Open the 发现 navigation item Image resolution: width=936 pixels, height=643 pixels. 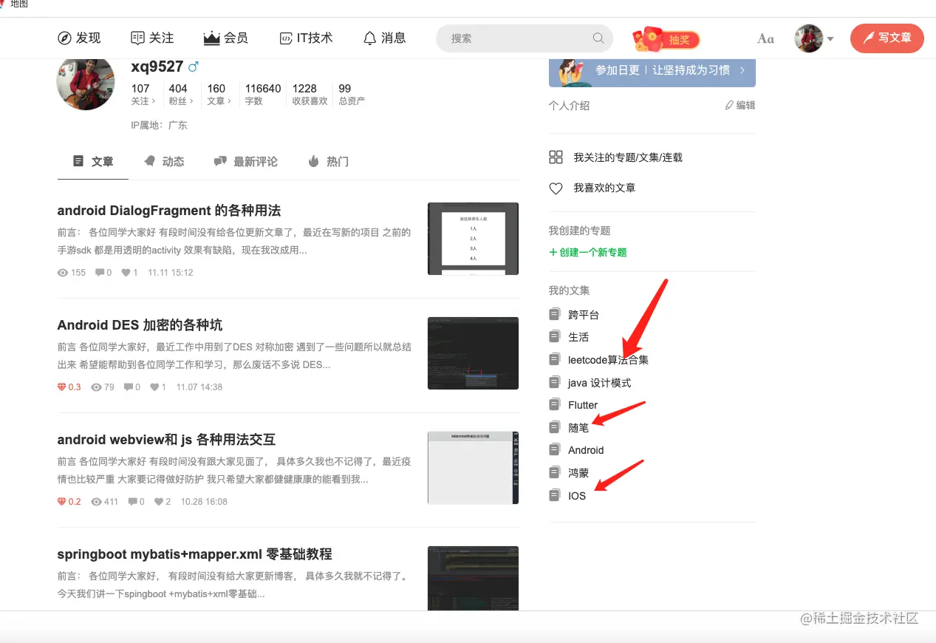click(79, 38)
